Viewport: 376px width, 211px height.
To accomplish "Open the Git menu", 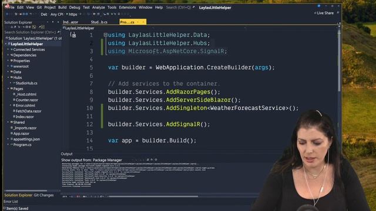I will pos(39,8).
